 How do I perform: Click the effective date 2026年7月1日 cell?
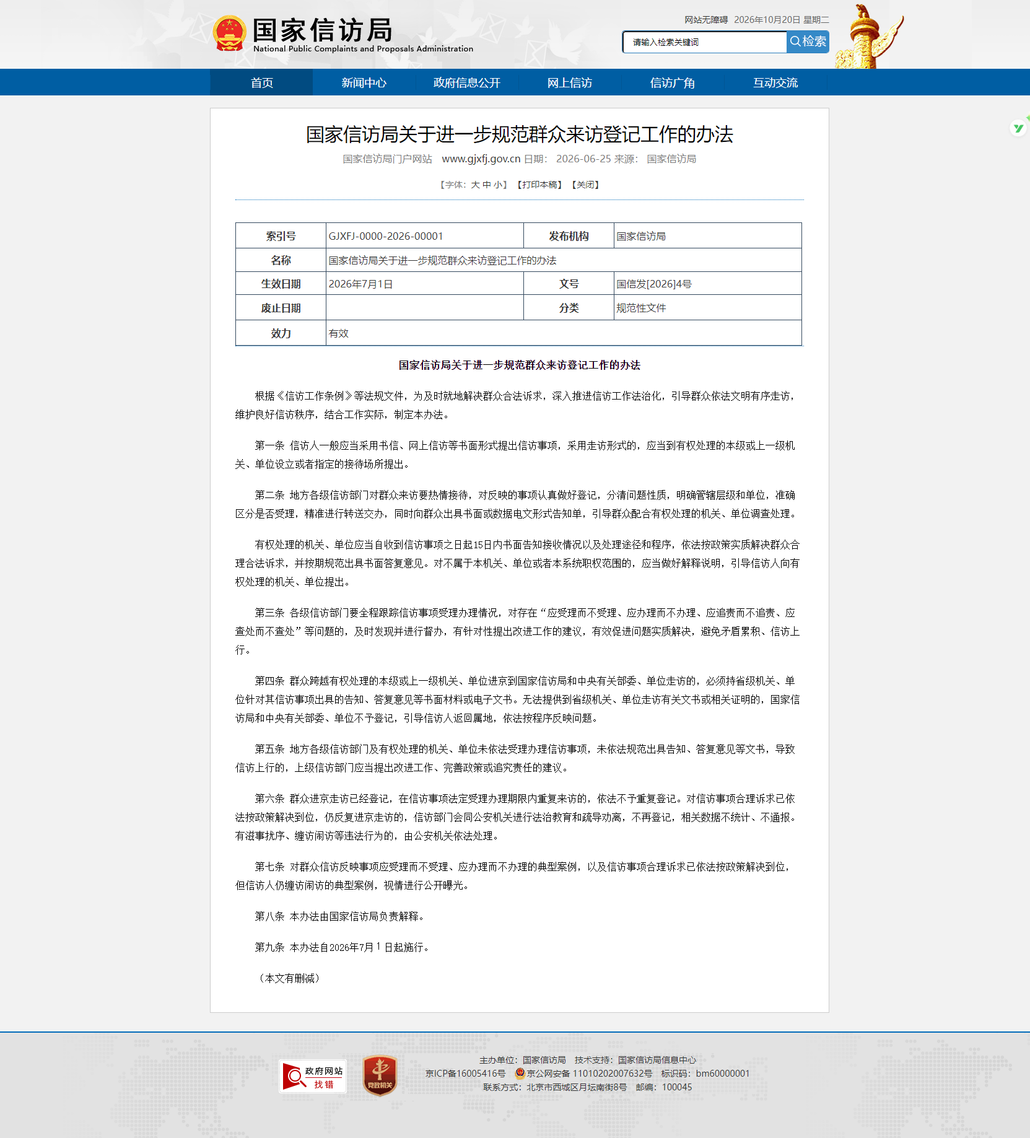tap(424, 284)
